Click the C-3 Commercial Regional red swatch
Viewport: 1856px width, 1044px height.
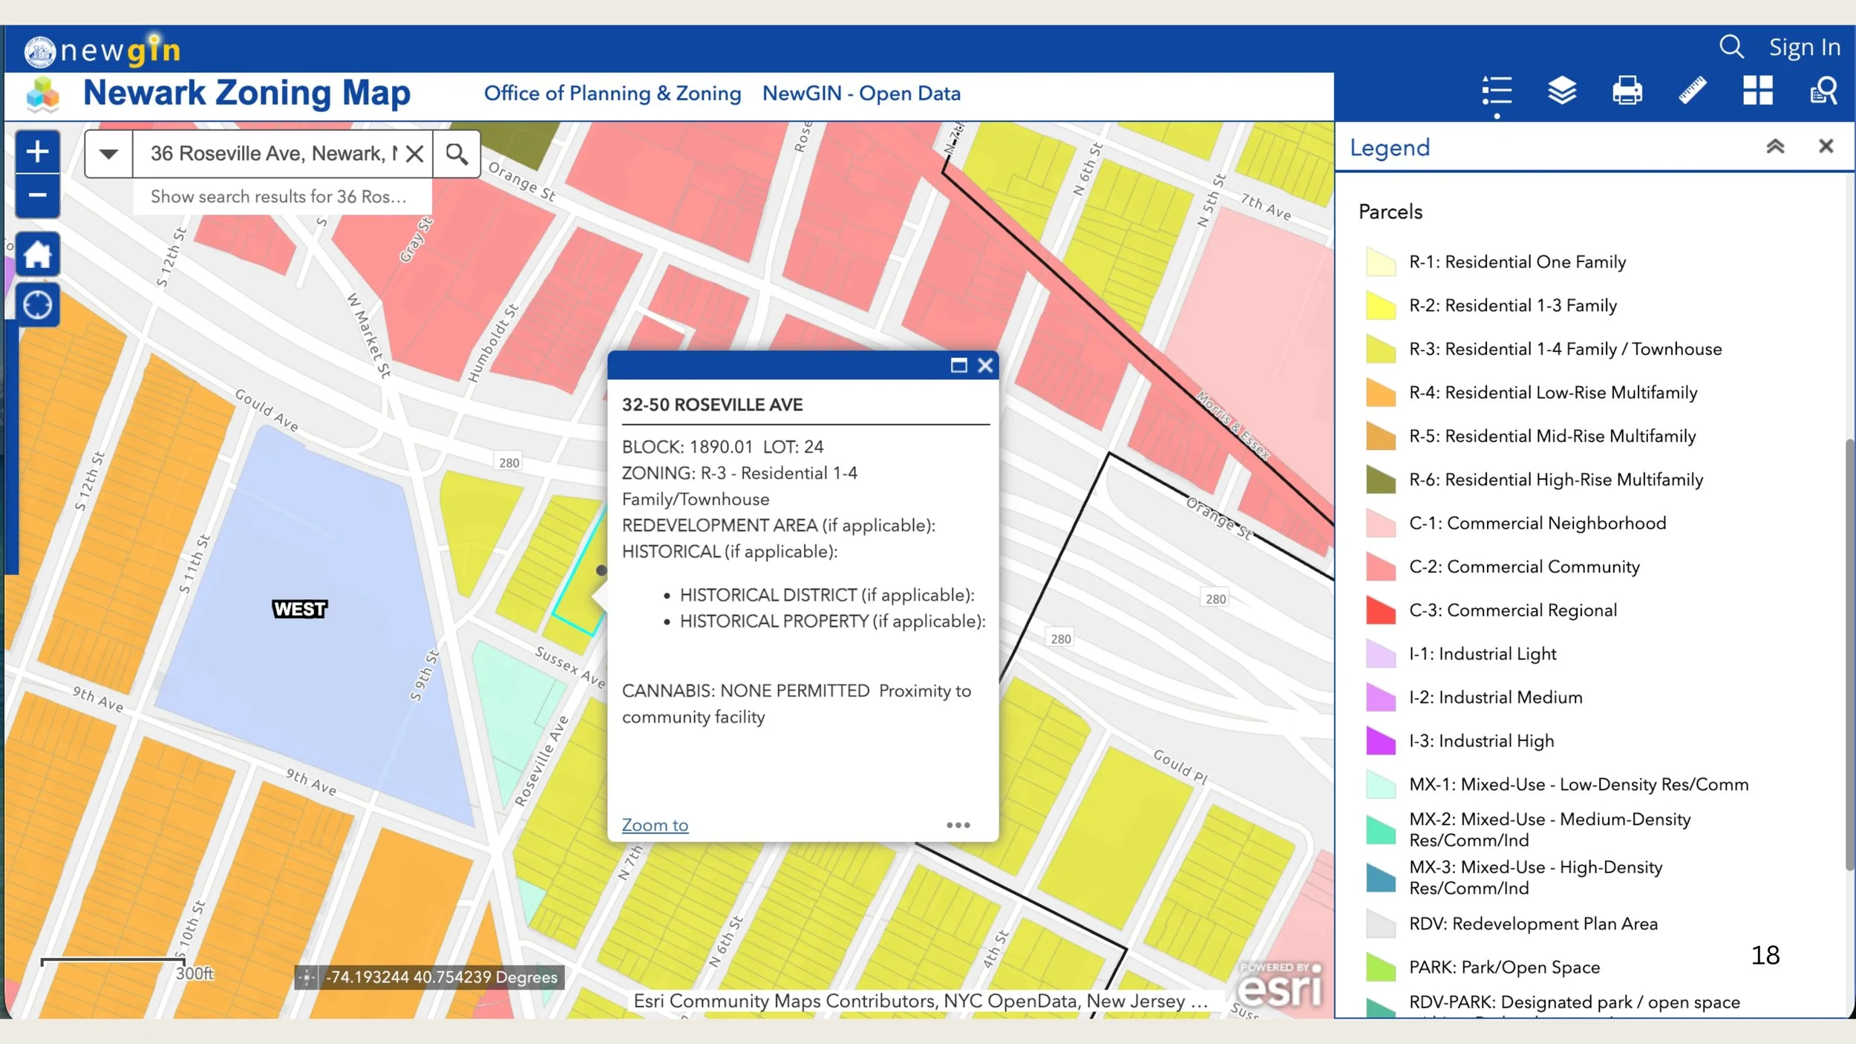[1381, 610]
